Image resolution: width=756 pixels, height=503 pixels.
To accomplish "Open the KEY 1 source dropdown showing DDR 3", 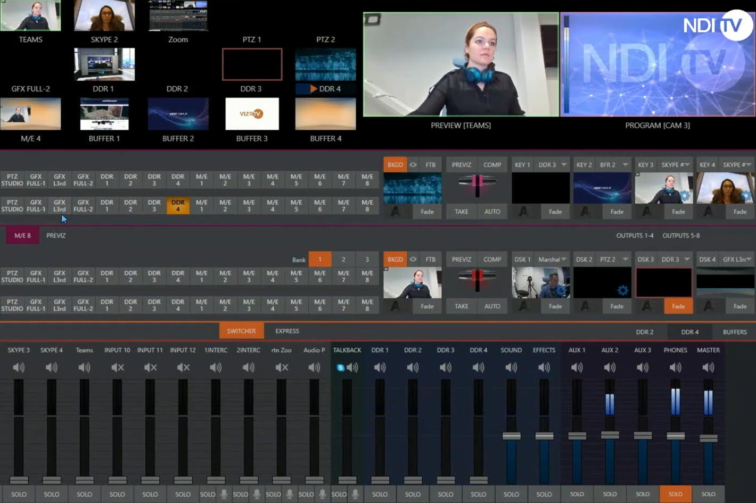I will tap(552, 165).
